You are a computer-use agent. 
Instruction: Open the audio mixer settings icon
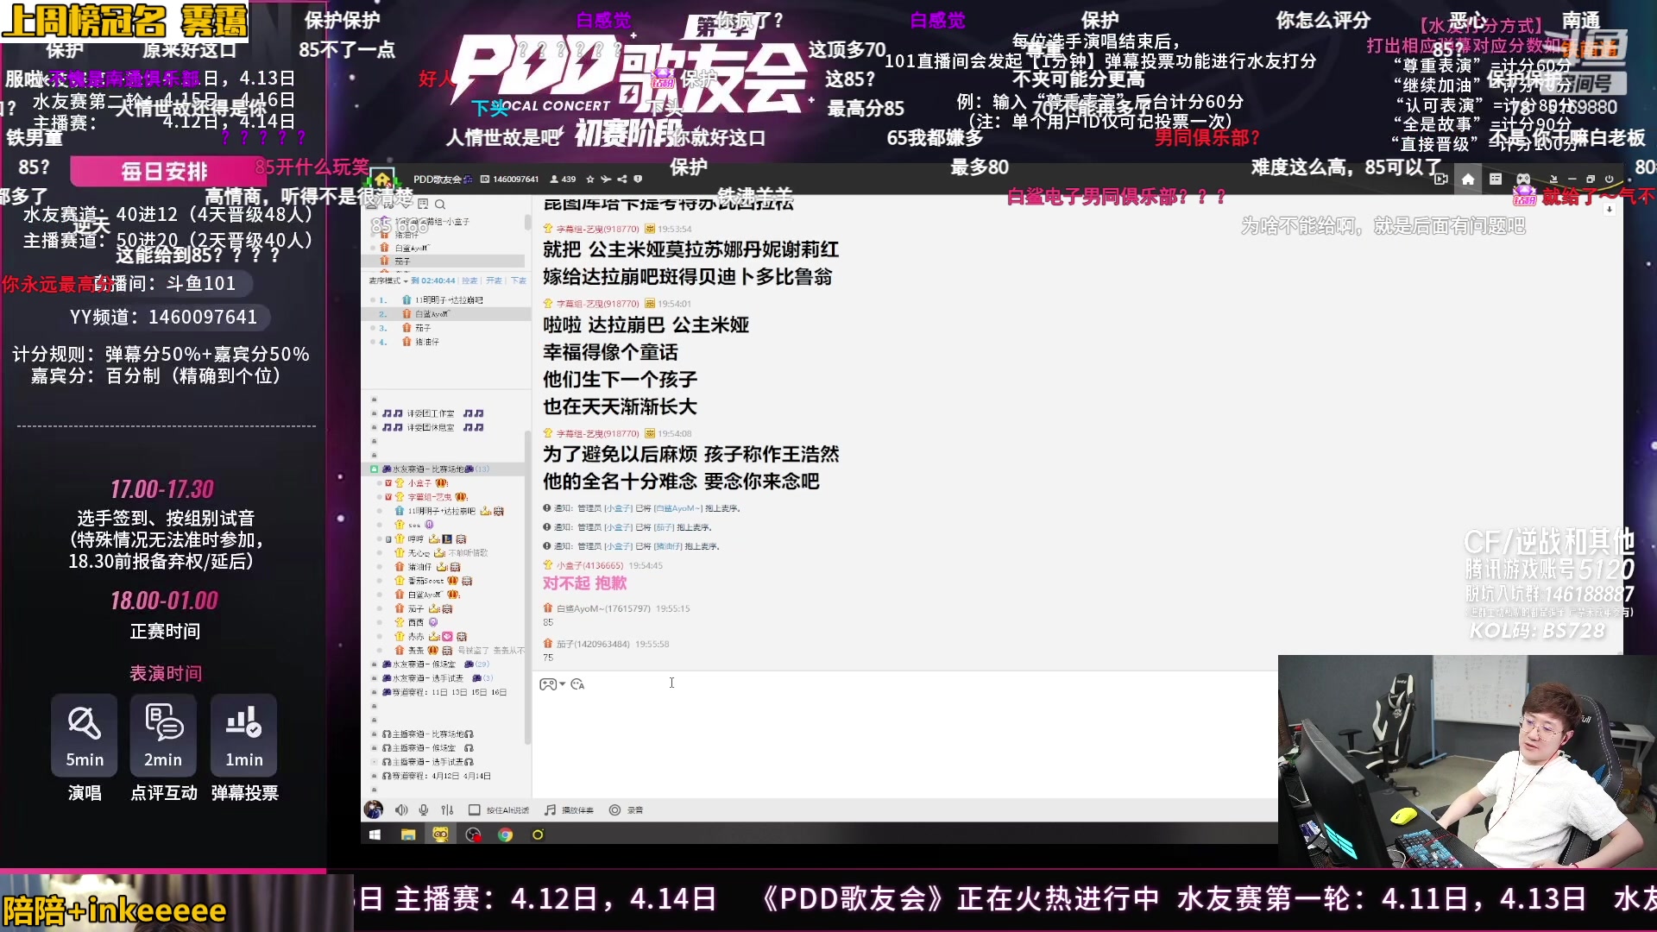(447, 810)
